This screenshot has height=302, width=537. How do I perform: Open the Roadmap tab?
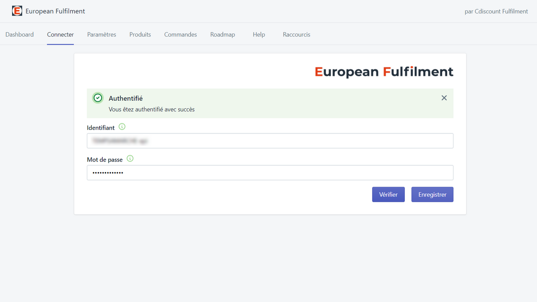pyautogui.click(x=223, y=34)
